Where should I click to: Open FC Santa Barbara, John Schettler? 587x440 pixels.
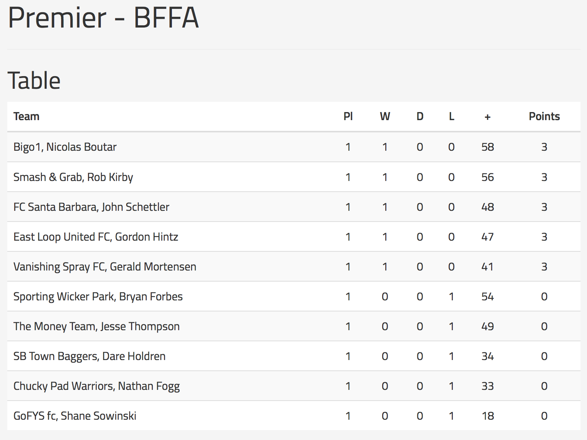click(293, 207)
